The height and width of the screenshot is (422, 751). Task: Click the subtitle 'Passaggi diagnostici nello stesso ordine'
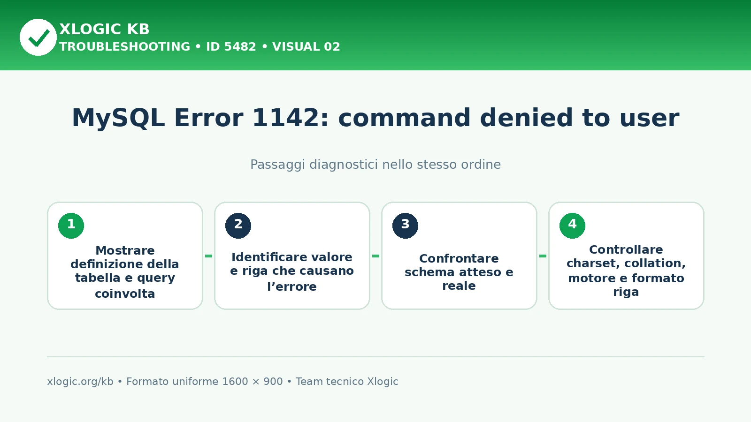pos(375,165)
